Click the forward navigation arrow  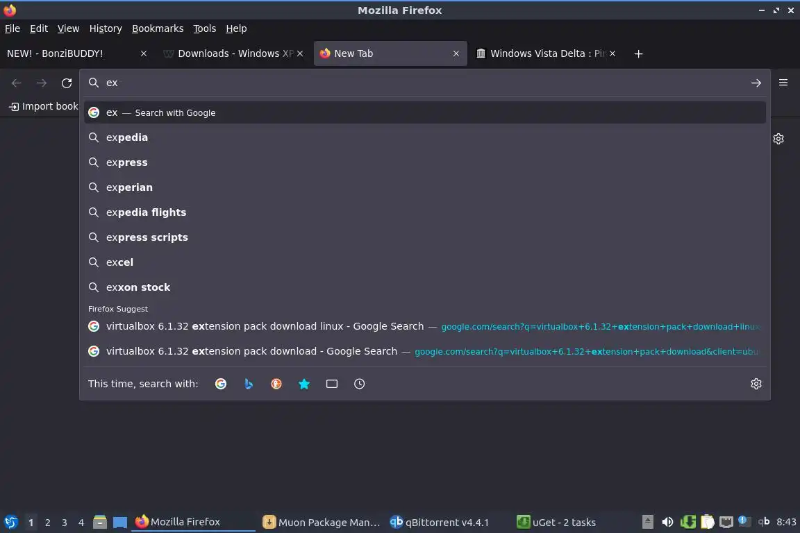(42, 83)
